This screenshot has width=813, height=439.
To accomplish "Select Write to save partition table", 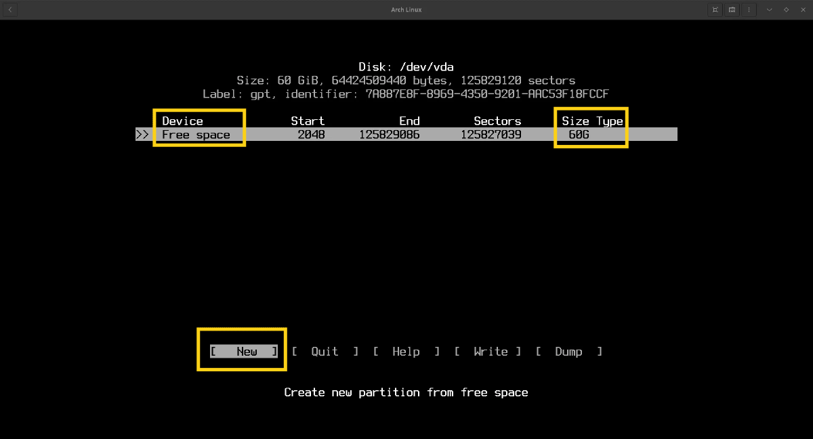I will pos(488,352).
